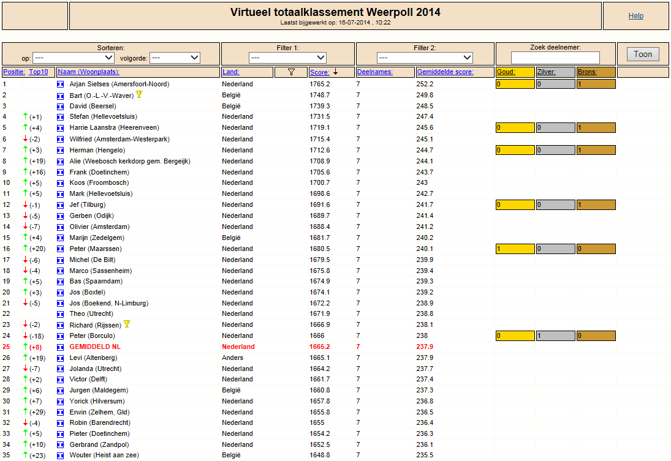671x461 pixels.
Task: Sort by Gemiddelde score column header
Action: [x=445, y=72]
